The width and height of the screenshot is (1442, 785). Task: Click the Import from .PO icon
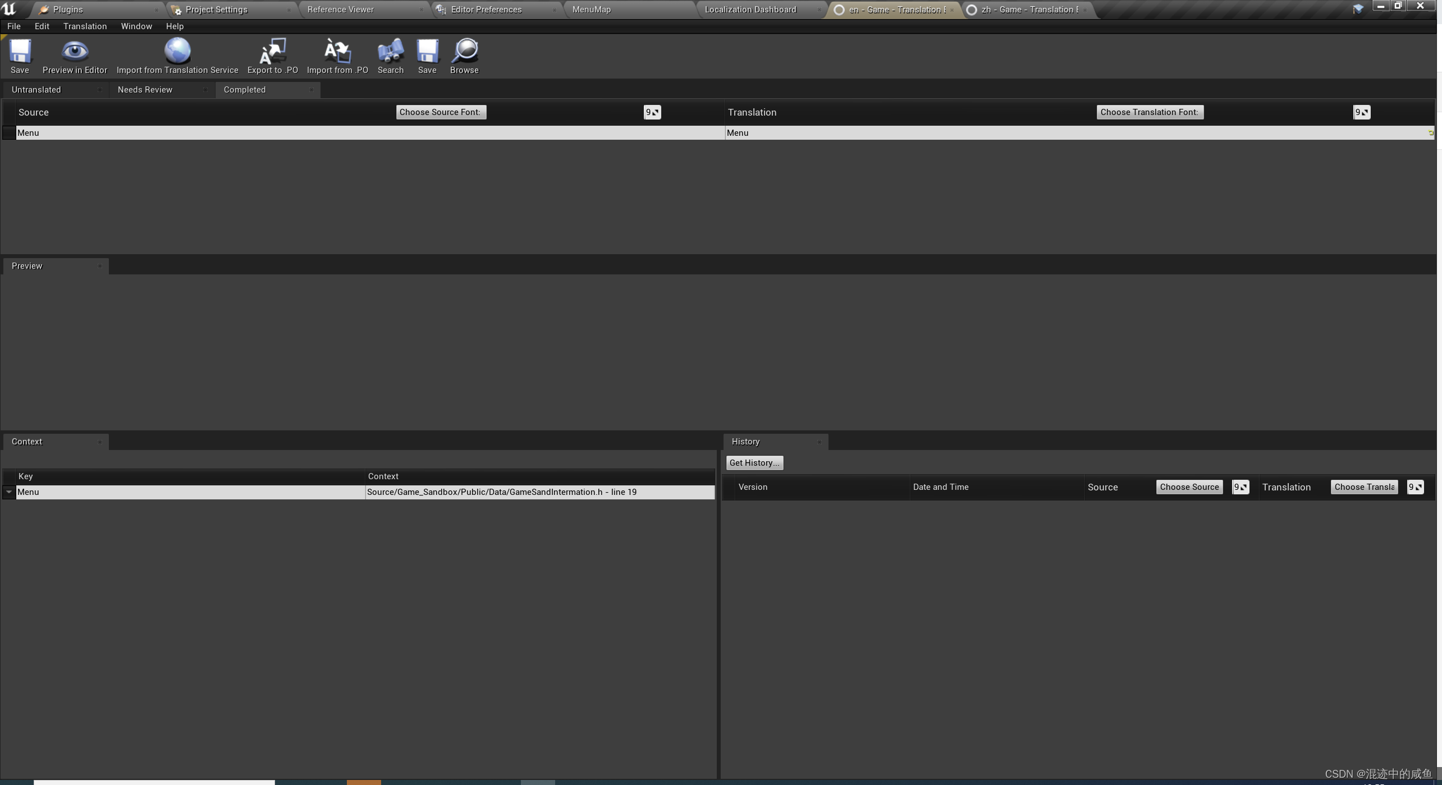pyautogui.click(x=337, y=52)
